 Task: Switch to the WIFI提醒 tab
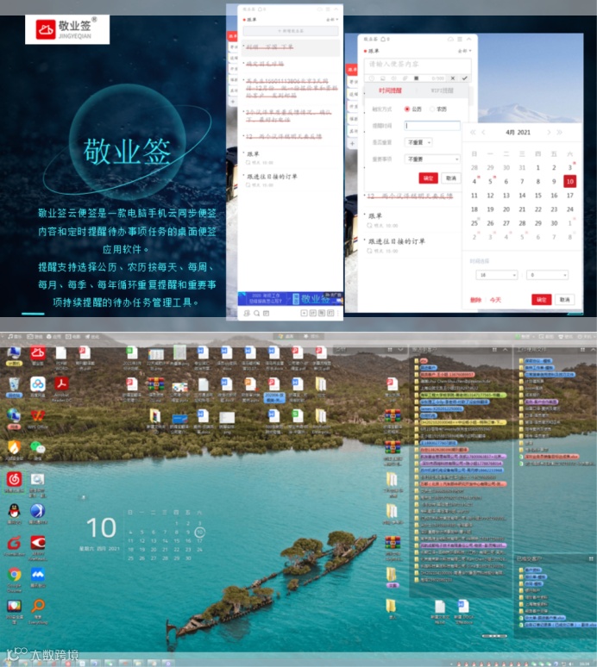(x=442, y=90)
